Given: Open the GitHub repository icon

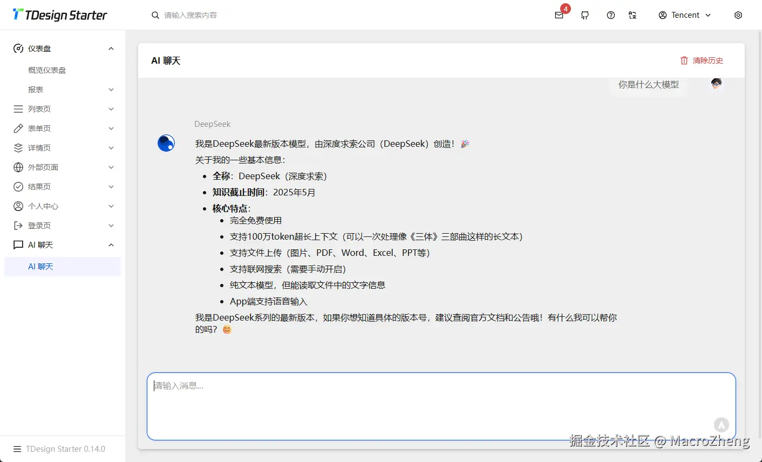Looking at the screenshot, I should point(585,15).
